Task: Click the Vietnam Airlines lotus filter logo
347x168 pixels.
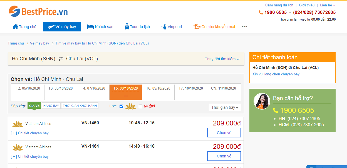Action: coord(130,106)
